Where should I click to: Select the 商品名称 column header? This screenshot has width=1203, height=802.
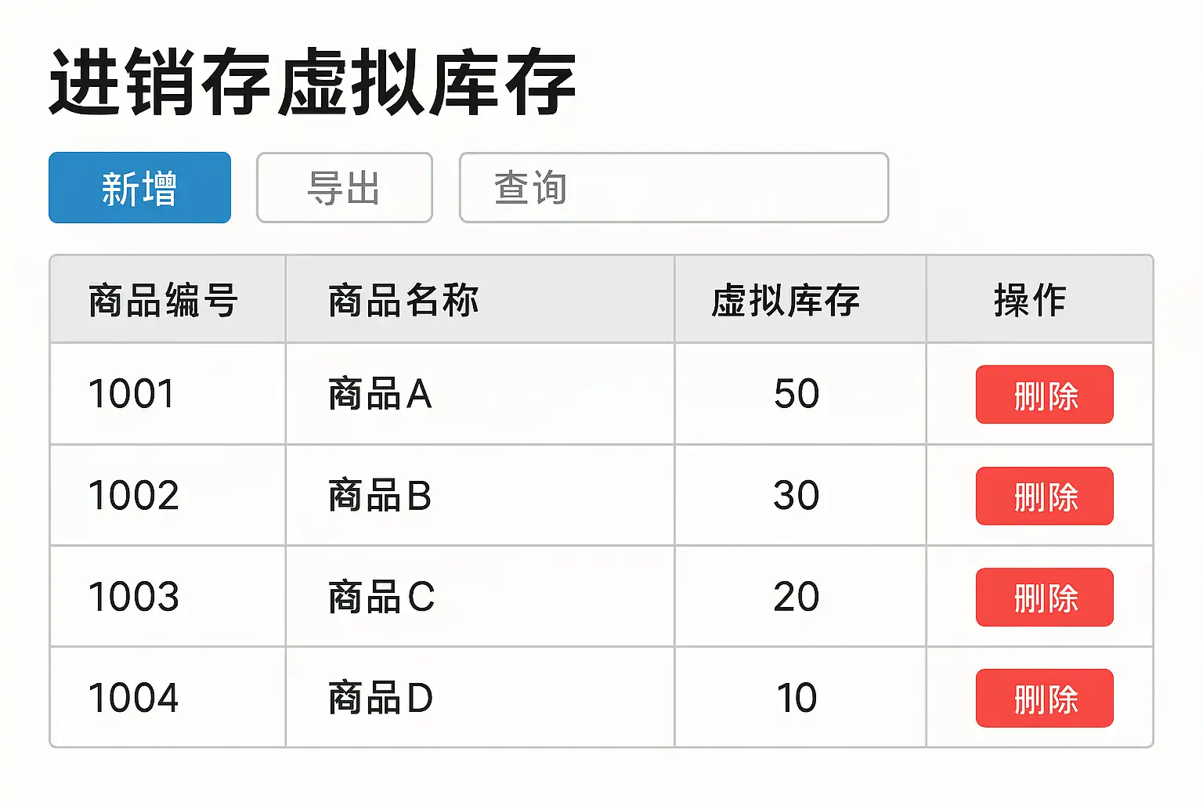403,300
